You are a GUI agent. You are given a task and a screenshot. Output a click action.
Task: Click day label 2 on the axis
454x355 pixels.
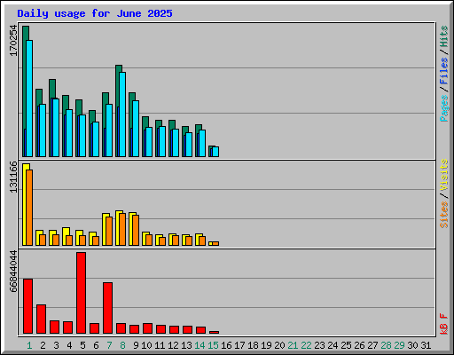click(43, 345)
